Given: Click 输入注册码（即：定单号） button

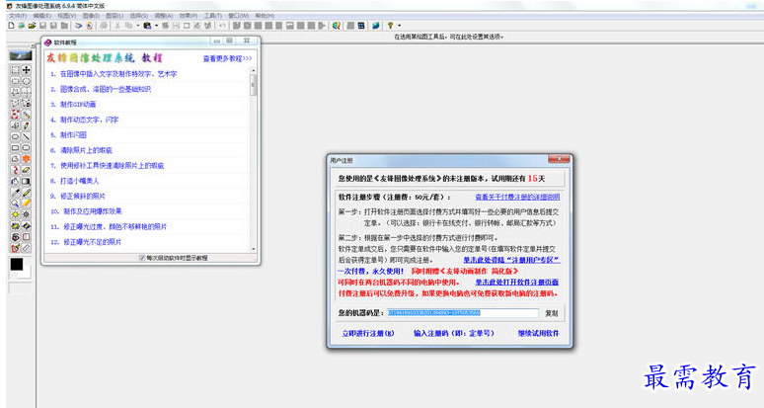Looking at the screenshot, I should click(454, 334).
